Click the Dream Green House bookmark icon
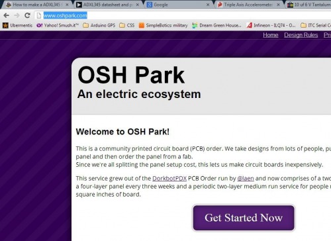 click(x=195, y=25)
